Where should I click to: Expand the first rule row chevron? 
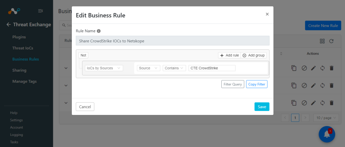coord(66,68)
